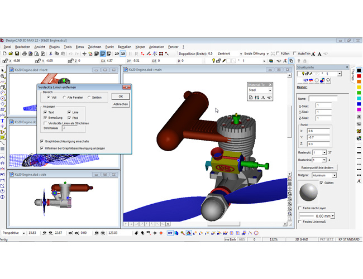363x279 pixels.
Task: Click the Name input field in Strukturinfo
Action: click(x=323, y=99)
